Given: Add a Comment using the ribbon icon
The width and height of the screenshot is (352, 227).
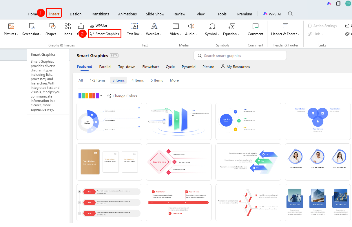Looking at the screenshot, I should 256,26.
